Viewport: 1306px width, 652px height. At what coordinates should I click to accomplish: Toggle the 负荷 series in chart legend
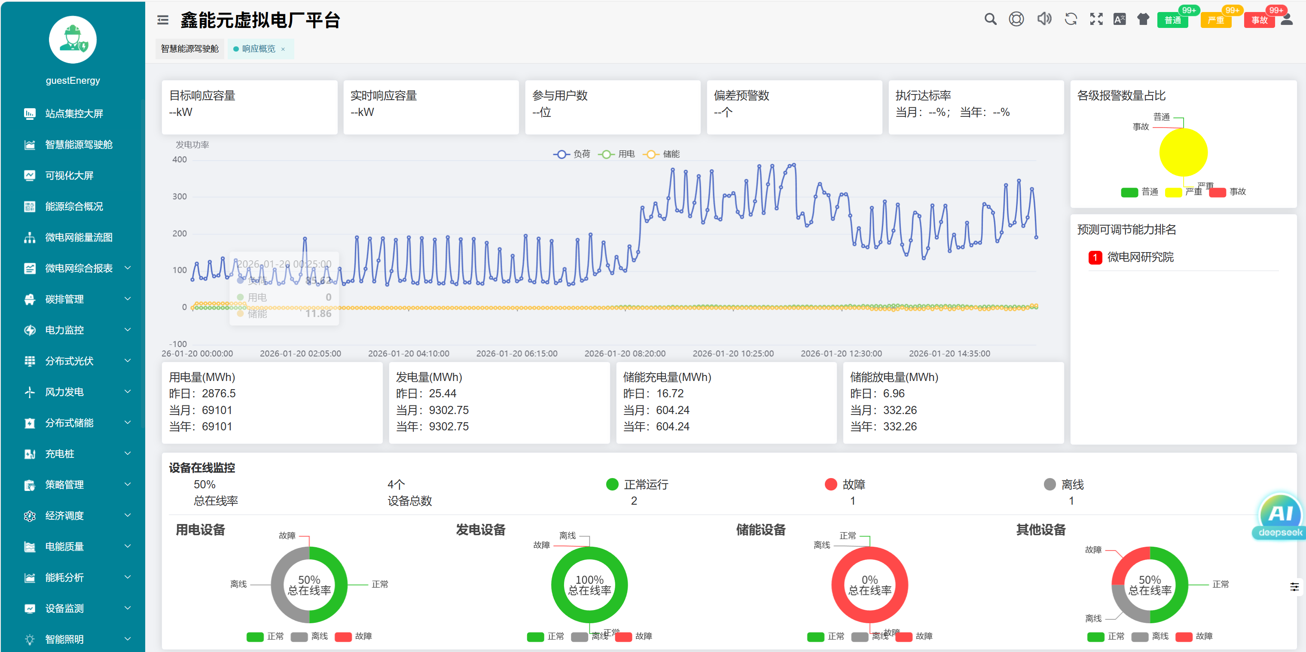click(x=571, y=154)
